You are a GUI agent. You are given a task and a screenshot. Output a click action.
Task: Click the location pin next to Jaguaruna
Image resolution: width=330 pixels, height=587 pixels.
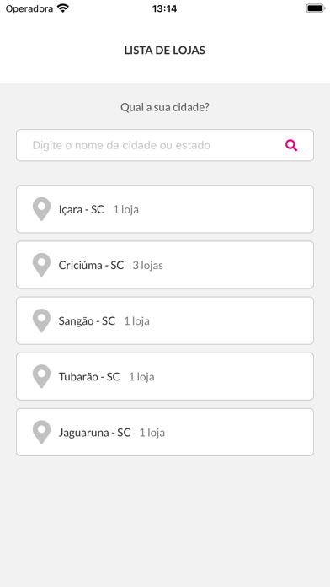(41, 432)
